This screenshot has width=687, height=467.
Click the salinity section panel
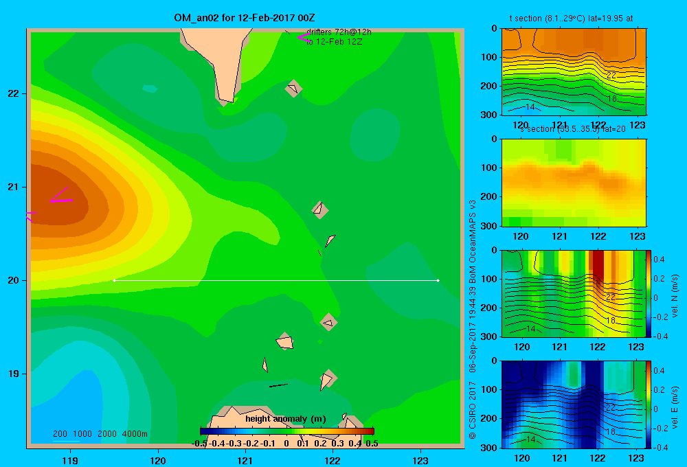click(x=574, y=183)
